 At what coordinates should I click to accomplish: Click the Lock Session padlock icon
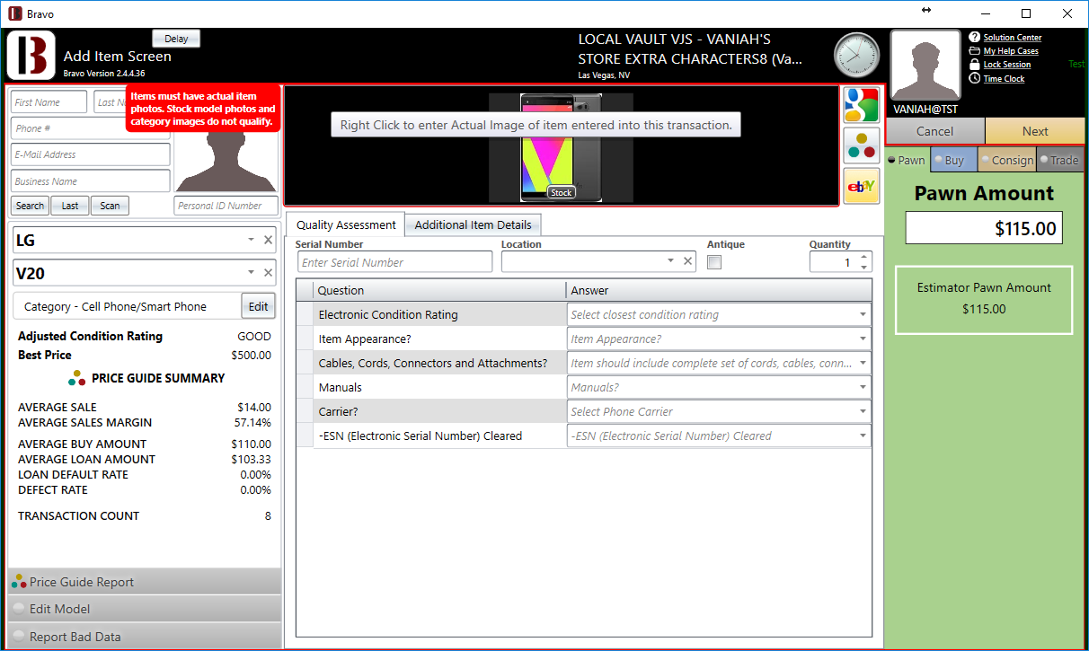pos(975,65)
